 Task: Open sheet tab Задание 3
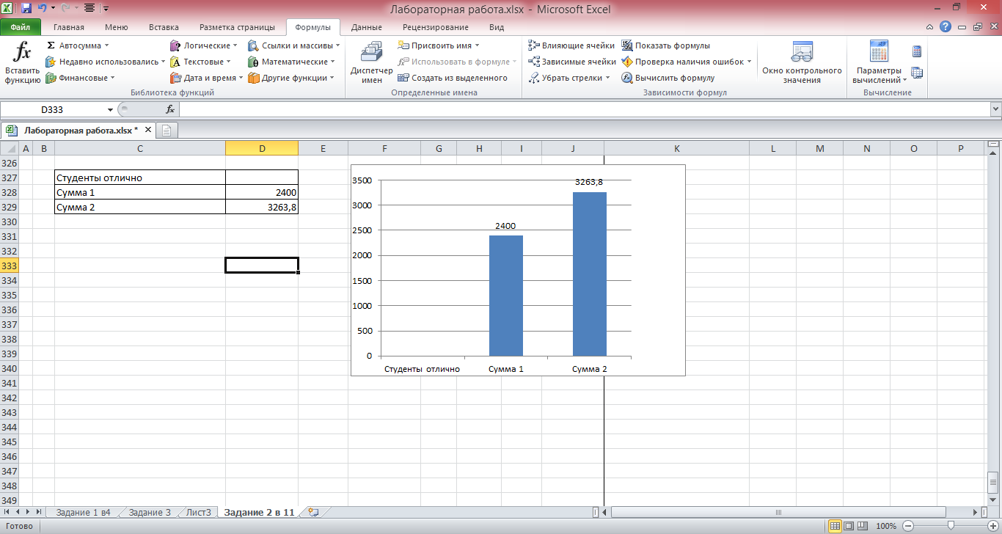150,512
